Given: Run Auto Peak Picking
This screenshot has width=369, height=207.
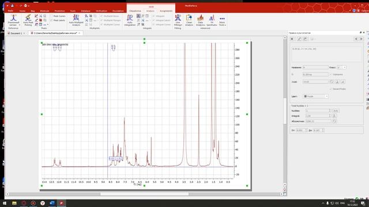Looking at the screenshot, I should coord(28,20).
